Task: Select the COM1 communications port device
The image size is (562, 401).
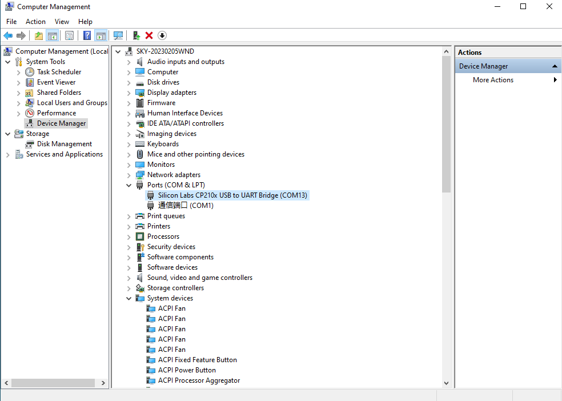Action: click(186, 206)
